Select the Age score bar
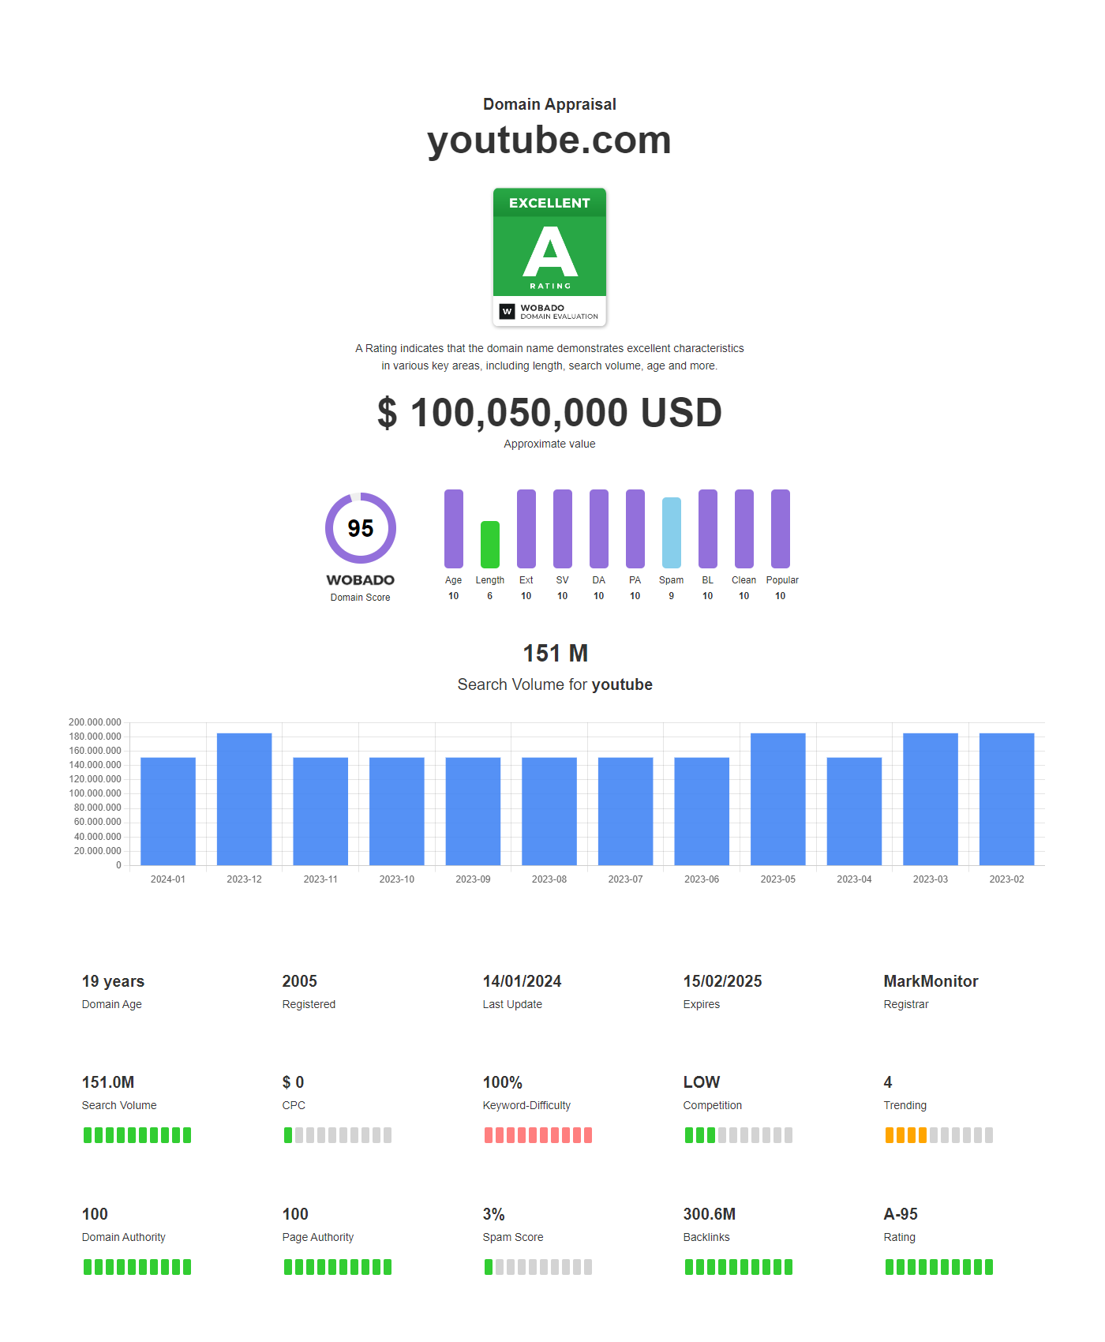This screenshot has height=1342, width=1105. pos(454,529)
